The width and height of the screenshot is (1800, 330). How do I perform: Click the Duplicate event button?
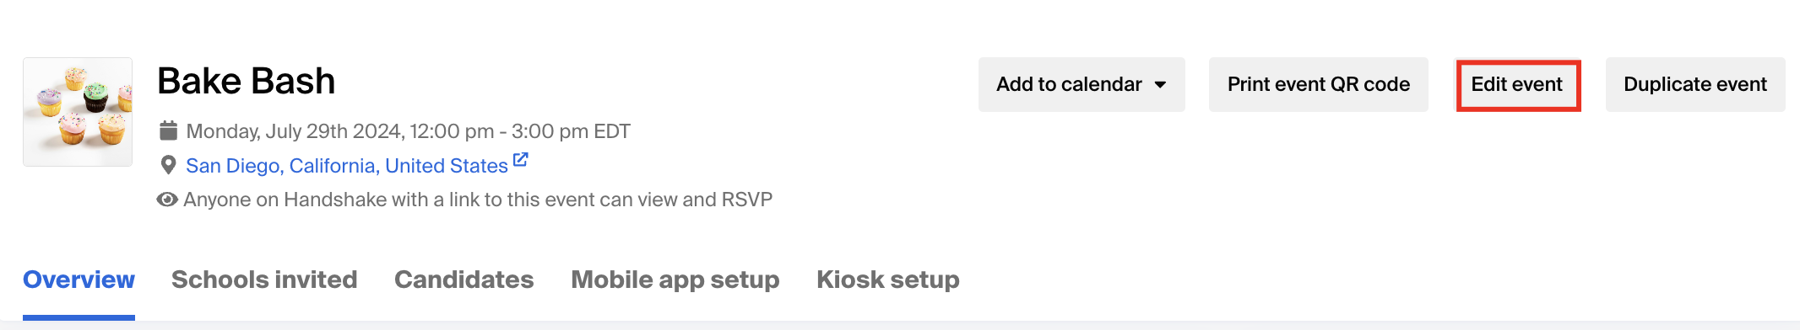click(1695, 84)
